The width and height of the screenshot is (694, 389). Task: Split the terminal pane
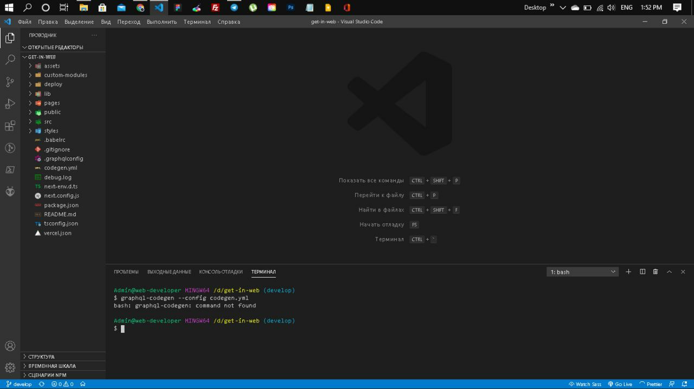[x=642, y=272]
